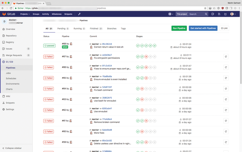Open the todos checkmark icon
The height and width of the screenshot is (152, 242).
pyautogui.click(x=225, y=14)
